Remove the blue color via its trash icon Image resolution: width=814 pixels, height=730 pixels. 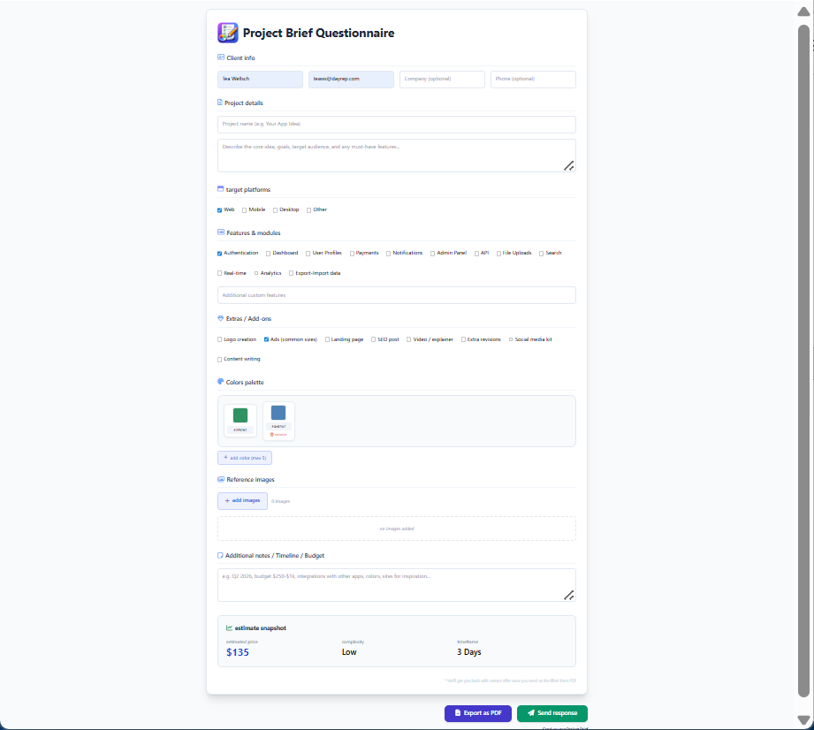[x=272, y=435]
